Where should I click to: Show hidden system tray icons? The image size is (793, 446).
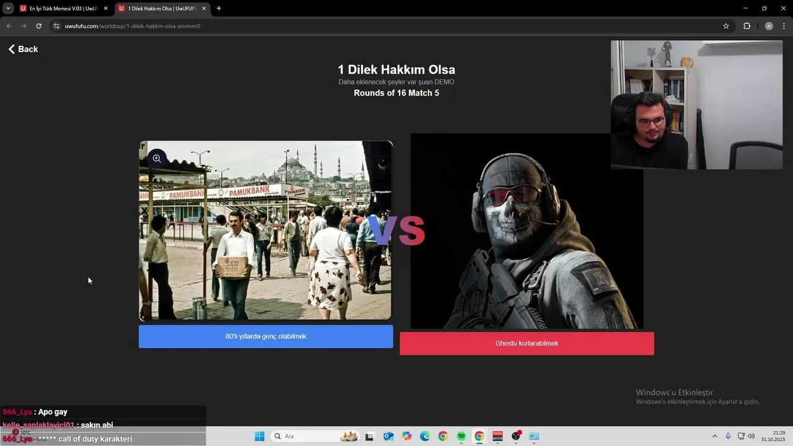click(x=714, y=436)
